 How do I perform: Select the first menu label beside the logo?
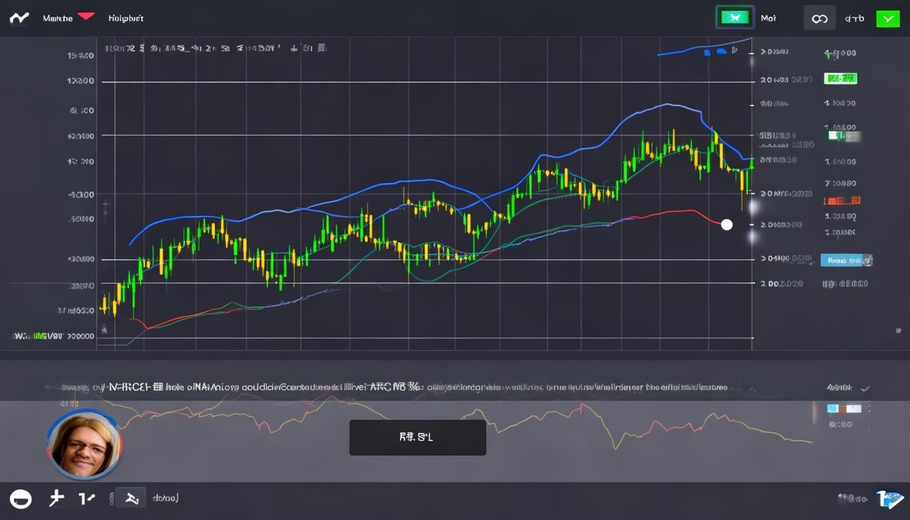(x=58, y=19)
